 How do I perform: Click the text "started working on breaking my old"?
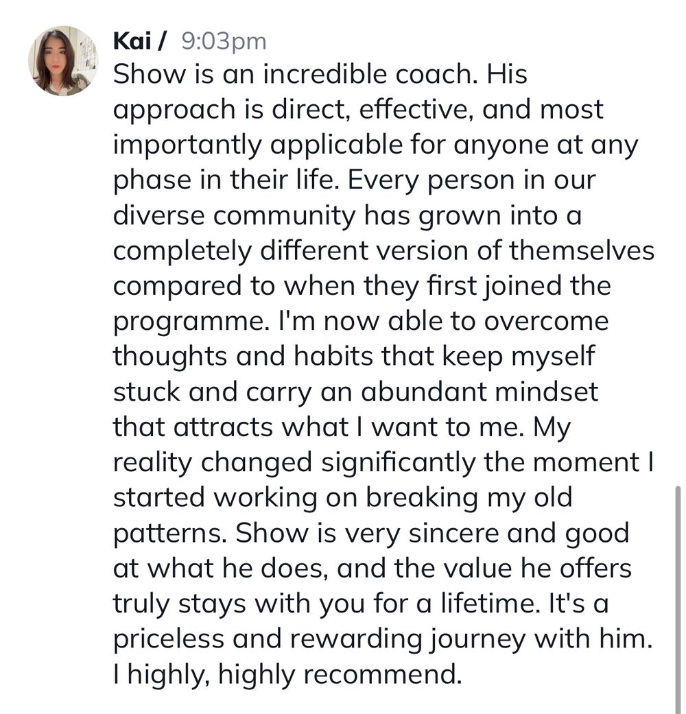pyautogui.click(x=342, y=497)
